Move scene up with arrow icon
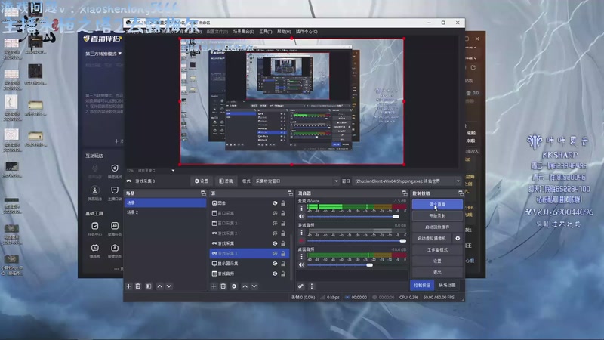Image resolution: width=604 pixels, height=340 pixels. pos(159,286)
